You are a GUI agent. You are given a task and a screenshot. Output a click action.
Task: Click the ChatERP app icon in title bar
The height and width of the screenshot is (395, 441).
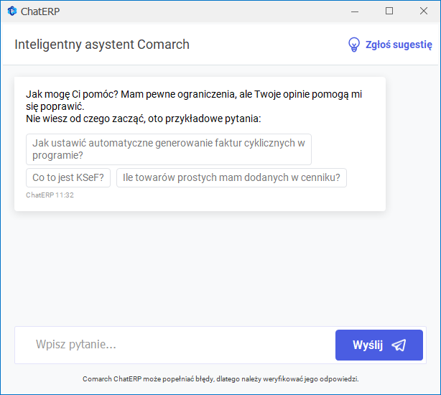tap(11, 11)
